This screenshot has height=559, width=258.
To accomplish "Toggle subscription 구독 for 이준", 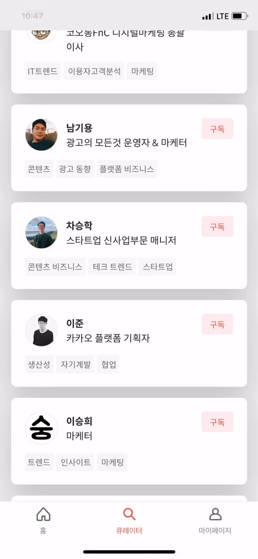I will coord(217,324).
